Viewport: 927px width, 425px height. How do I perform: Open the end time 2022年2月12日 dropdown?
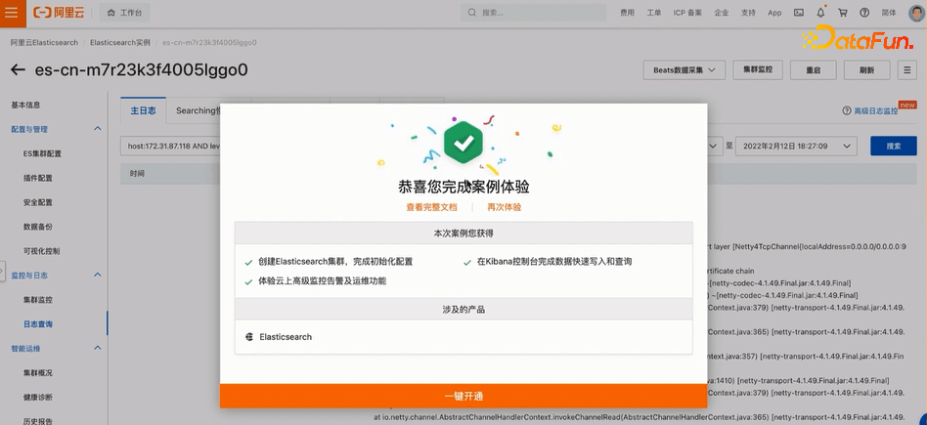(796, 146)
